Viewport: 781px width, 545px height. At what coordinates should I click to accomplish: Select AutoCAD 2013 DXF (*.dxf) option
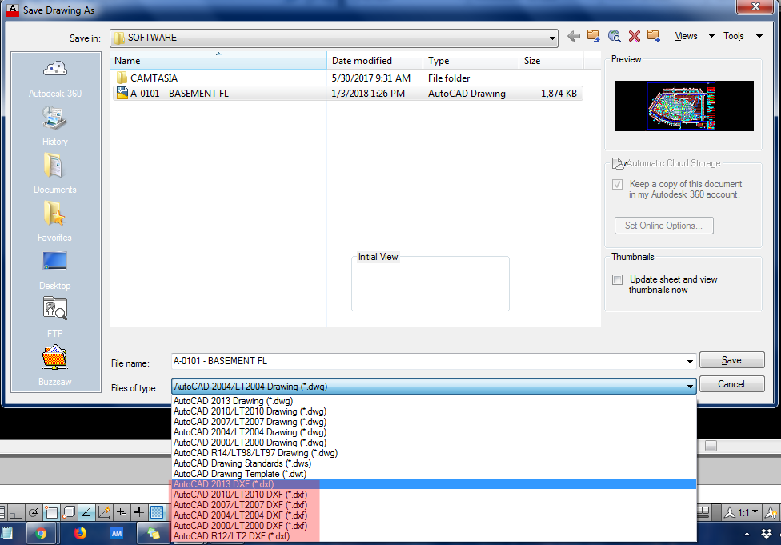pyautogui.click(x=434, y=484)
